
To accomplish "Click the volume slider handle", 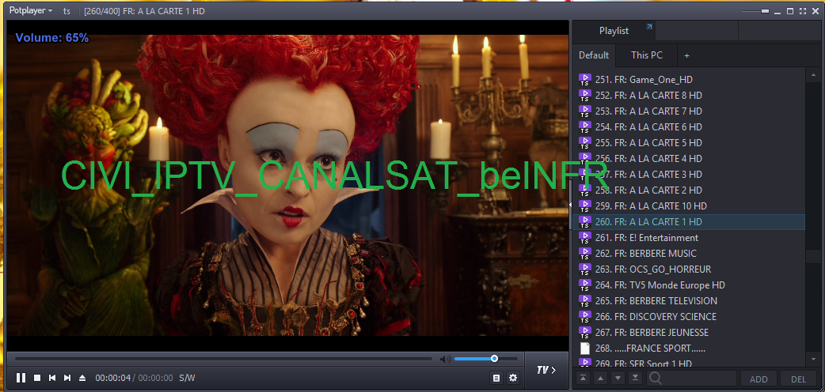I will [494, 359].
